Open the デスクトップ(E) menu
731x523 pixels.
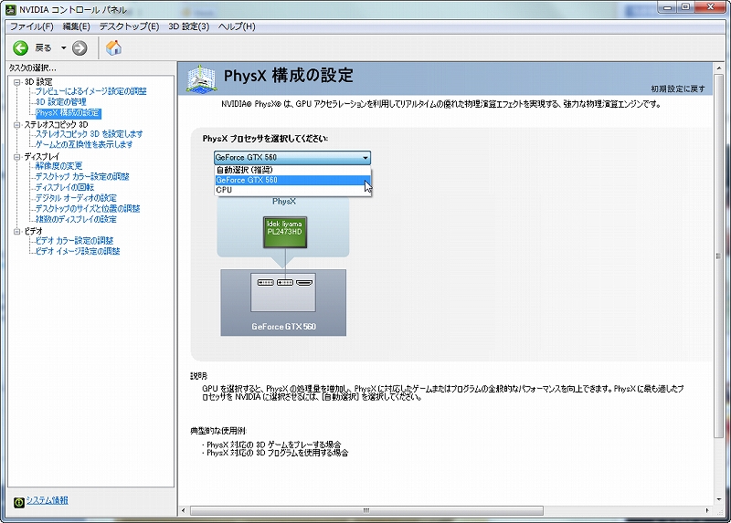tap(129, 26)
